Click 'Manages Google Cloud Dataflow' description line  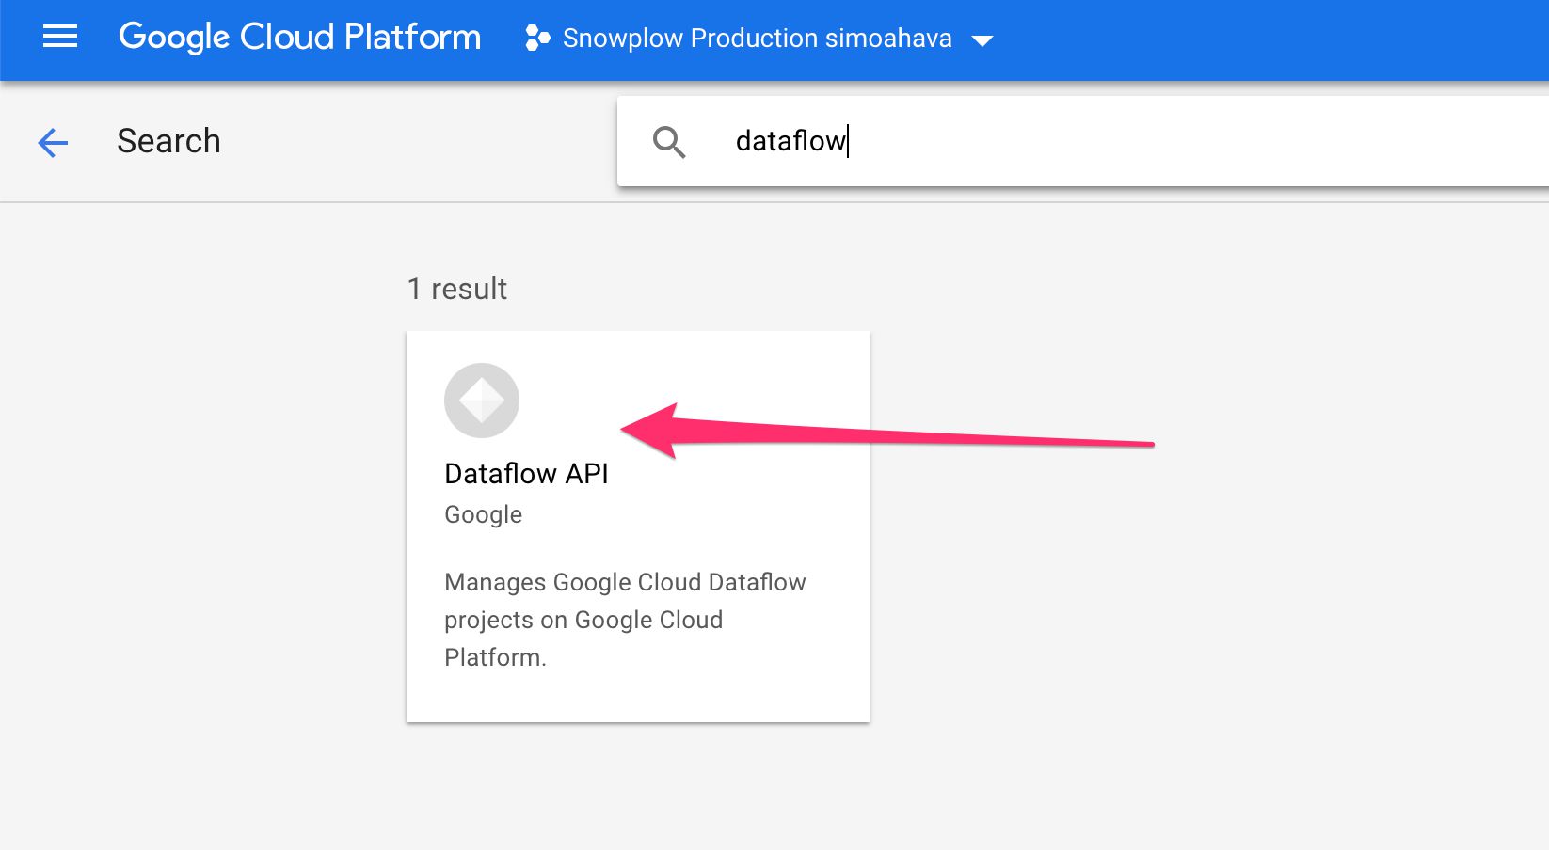click(625, 582)
